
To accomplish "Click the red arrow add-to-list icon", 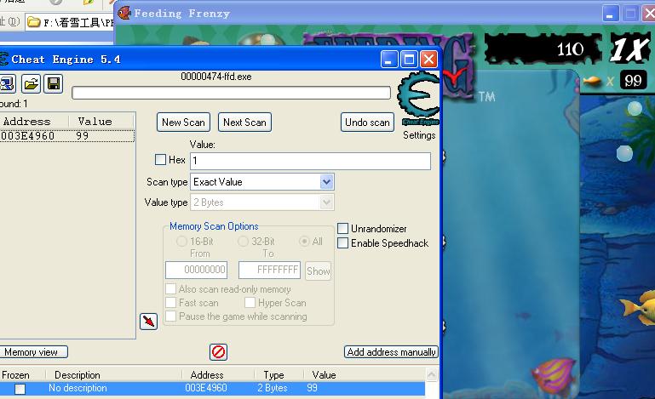I will click(148, 322).
